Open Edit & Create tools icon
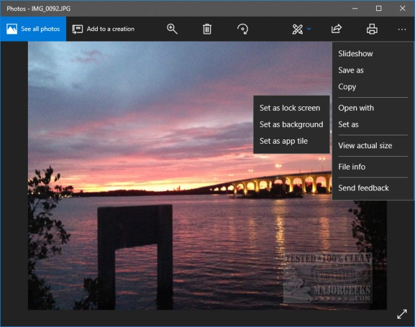Screen dimensions: 415x327 298,29
